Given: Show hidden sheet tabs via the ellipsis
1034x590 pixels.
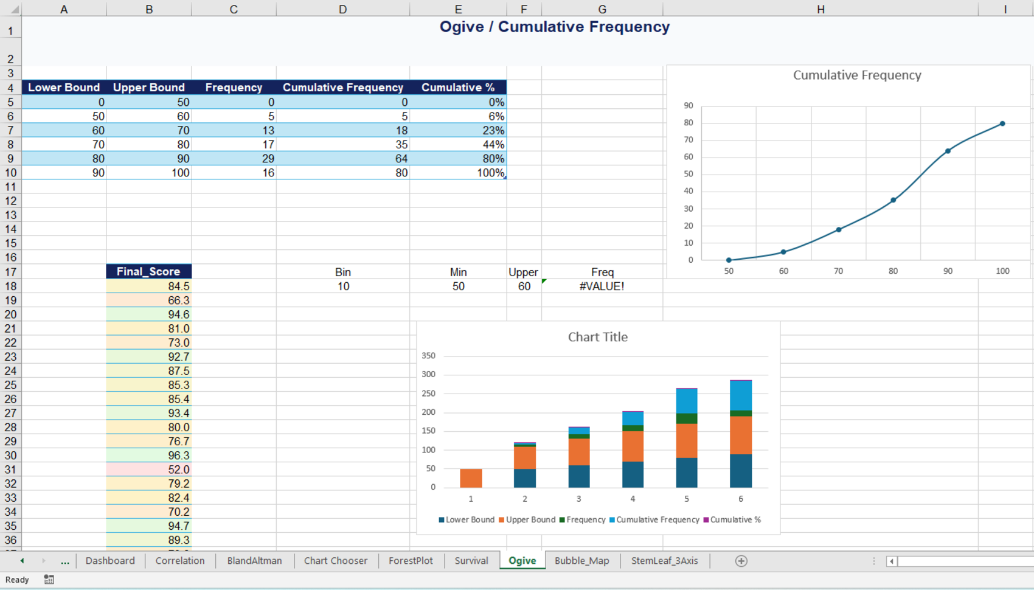Looking at the screenshot, I should (x=65, y=561).
